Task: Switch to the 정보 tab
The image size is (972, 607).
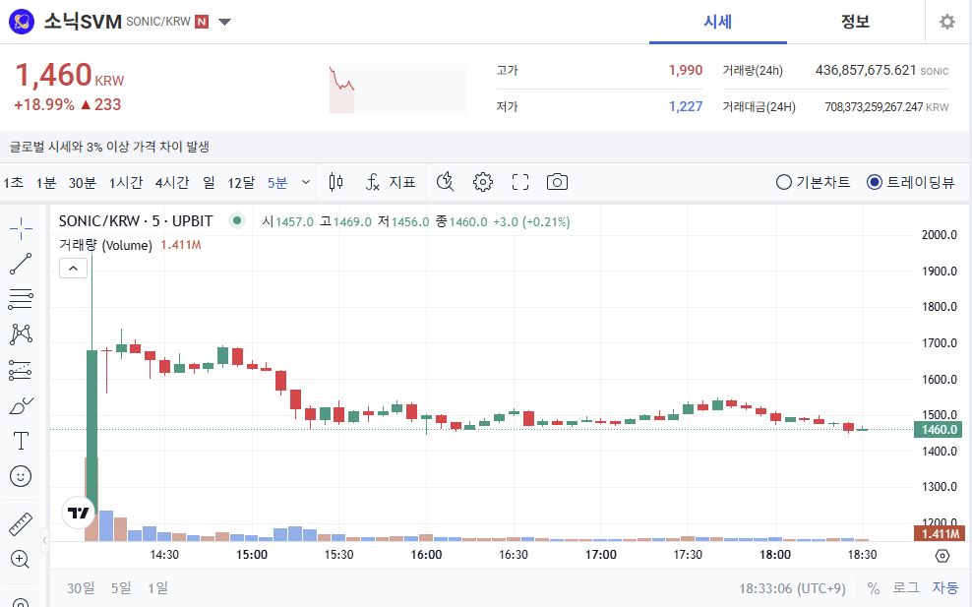Action: click(855, 22)
